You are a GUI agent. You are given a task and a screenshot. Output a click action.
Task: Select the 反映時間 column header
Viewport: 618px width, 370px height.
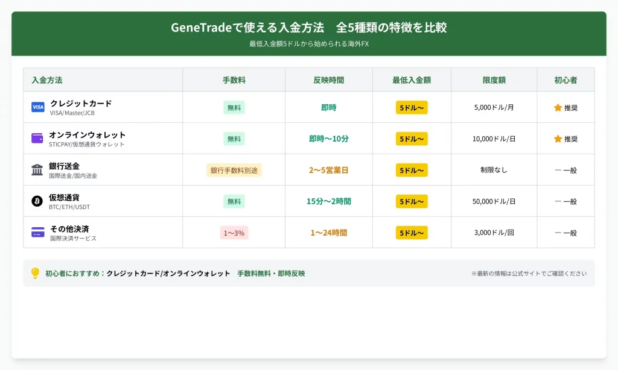pyautogui.click(x=328, y=80)
